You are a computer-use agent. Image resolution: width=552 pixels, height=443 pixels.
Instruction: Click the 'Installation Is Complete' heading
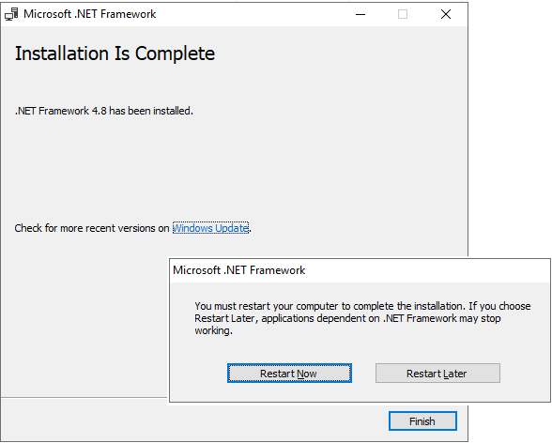click(115, 53)
